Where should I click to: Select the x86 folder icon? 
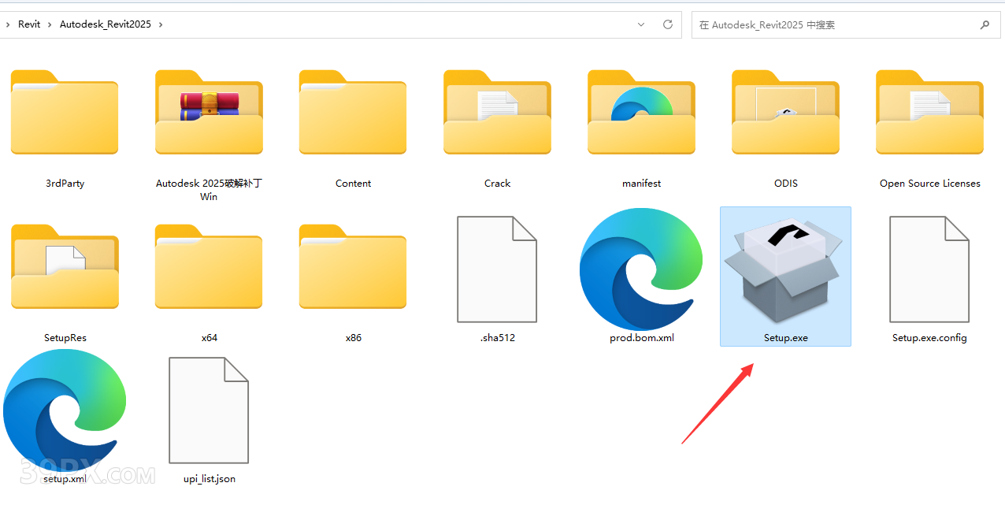tap(353, 267)
